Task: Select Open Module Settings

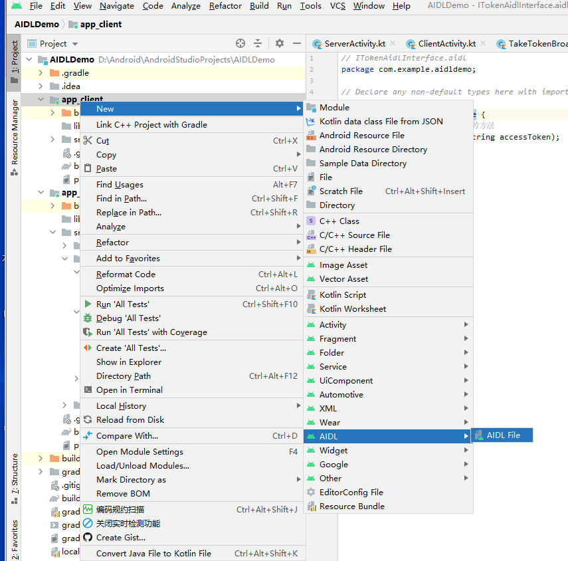Action: click(x=192, y=451)
